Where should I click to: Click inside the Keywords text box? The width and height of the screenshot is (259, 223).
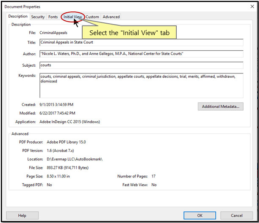(x=142, y=85)
